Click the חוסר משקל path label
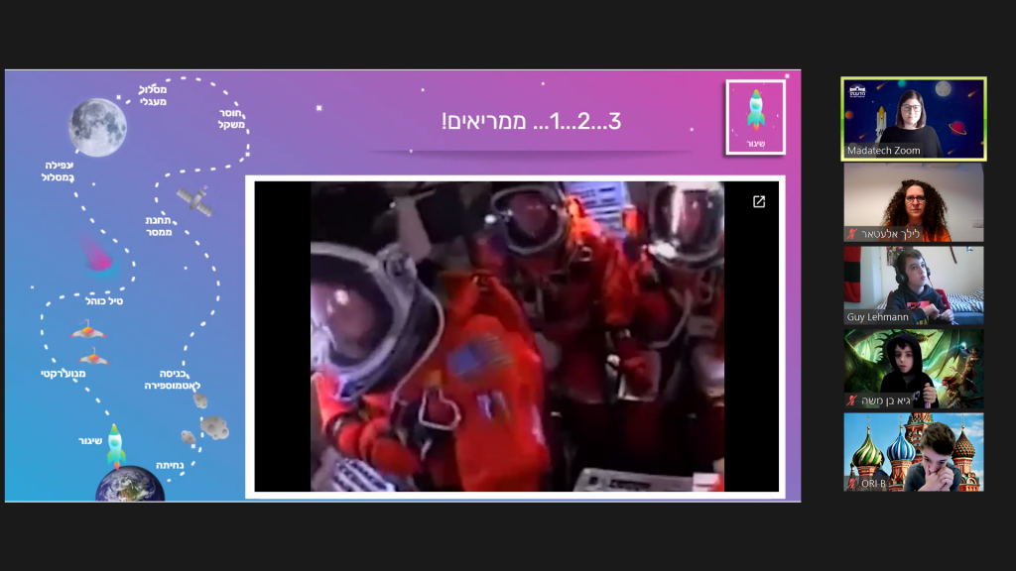1016x571 pixels. pos(230,119)
